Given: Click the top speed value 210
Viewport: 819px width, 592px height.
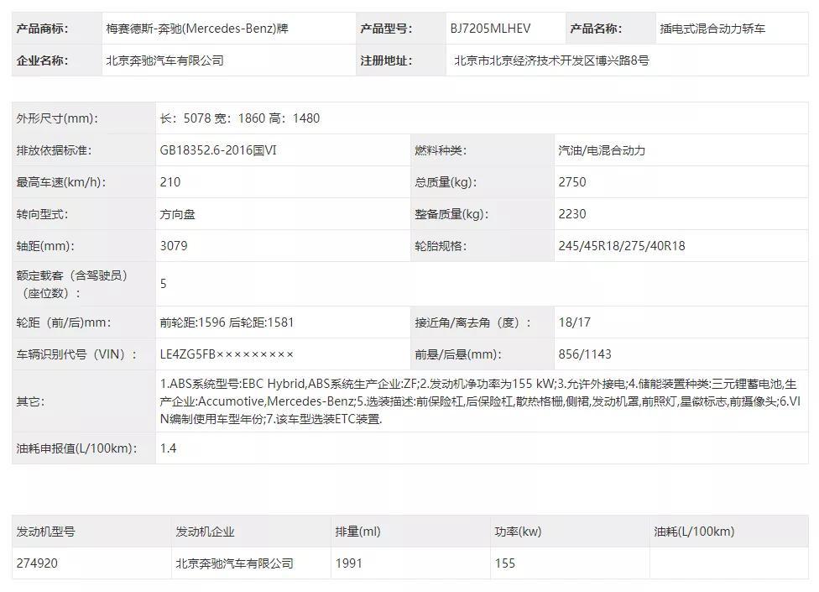Looking at the screenshot, I should [170, 182].
